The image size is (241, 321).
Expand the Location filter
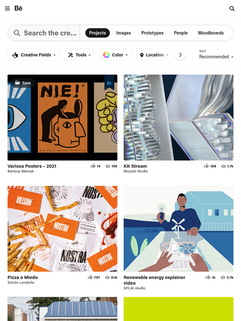point(154,55)
